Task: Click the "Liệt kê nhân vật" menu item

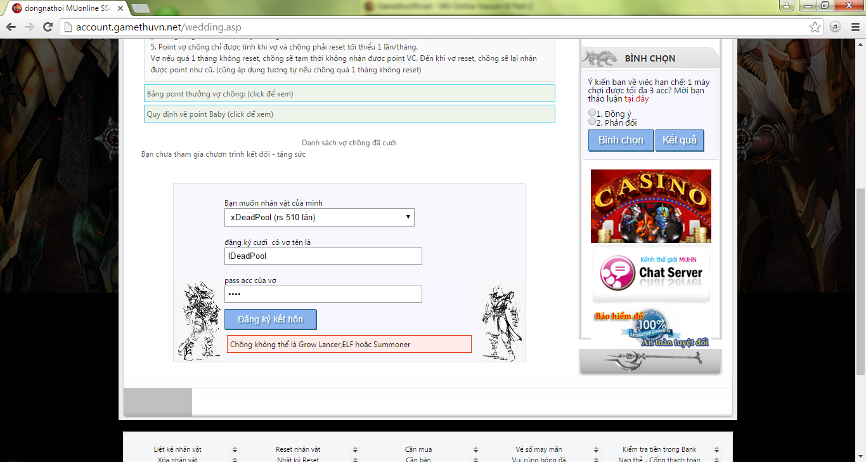Action: (178, 449)
